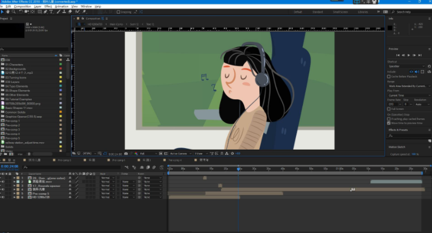Viewport: 432px width, 233px height.
Task: Open the Play From Current Time dropdown
Action: (x=406, y=95)
